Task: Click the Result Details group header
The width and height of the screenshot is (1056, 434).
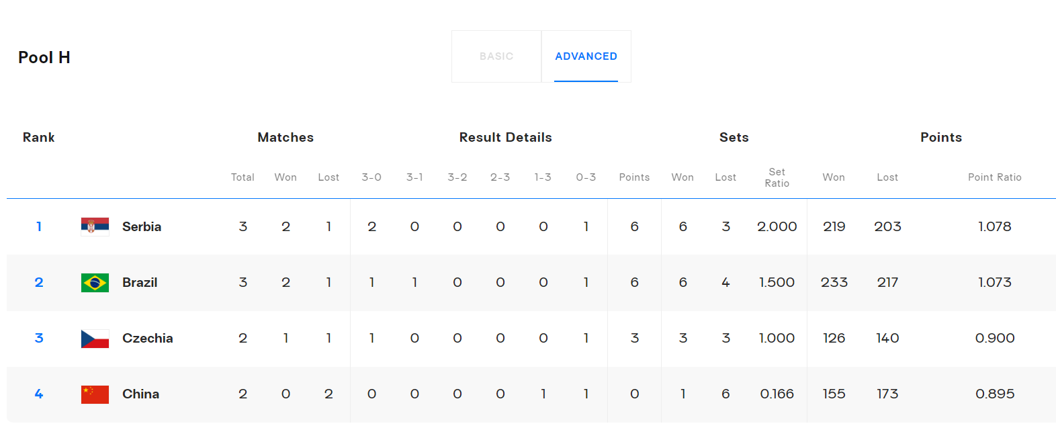Action: point(505,138)
